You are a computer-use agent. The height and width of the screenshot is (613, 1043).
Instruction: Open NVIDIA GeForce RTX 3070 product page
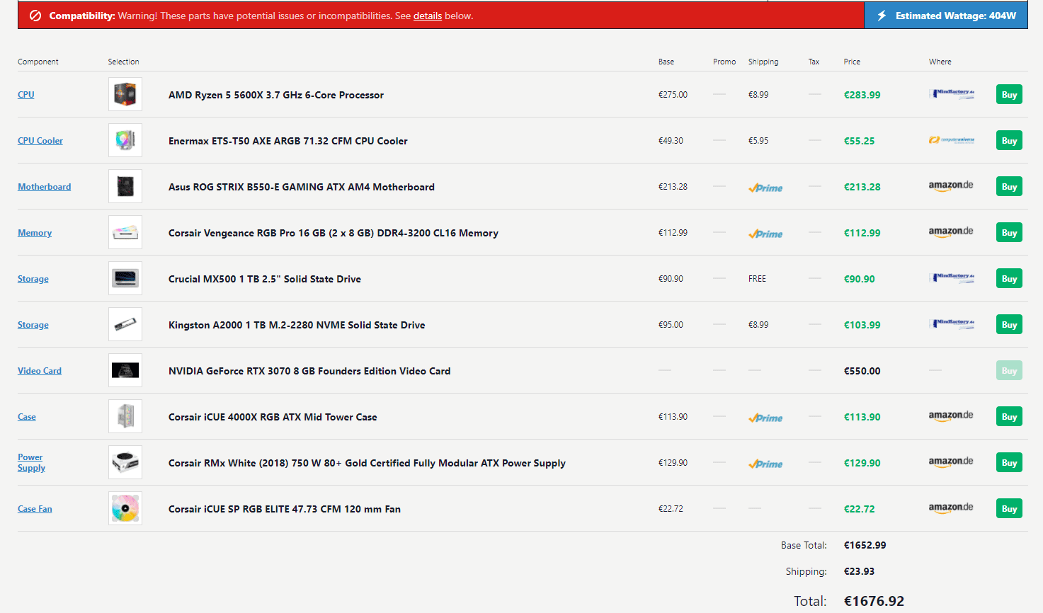coord(309,371)
